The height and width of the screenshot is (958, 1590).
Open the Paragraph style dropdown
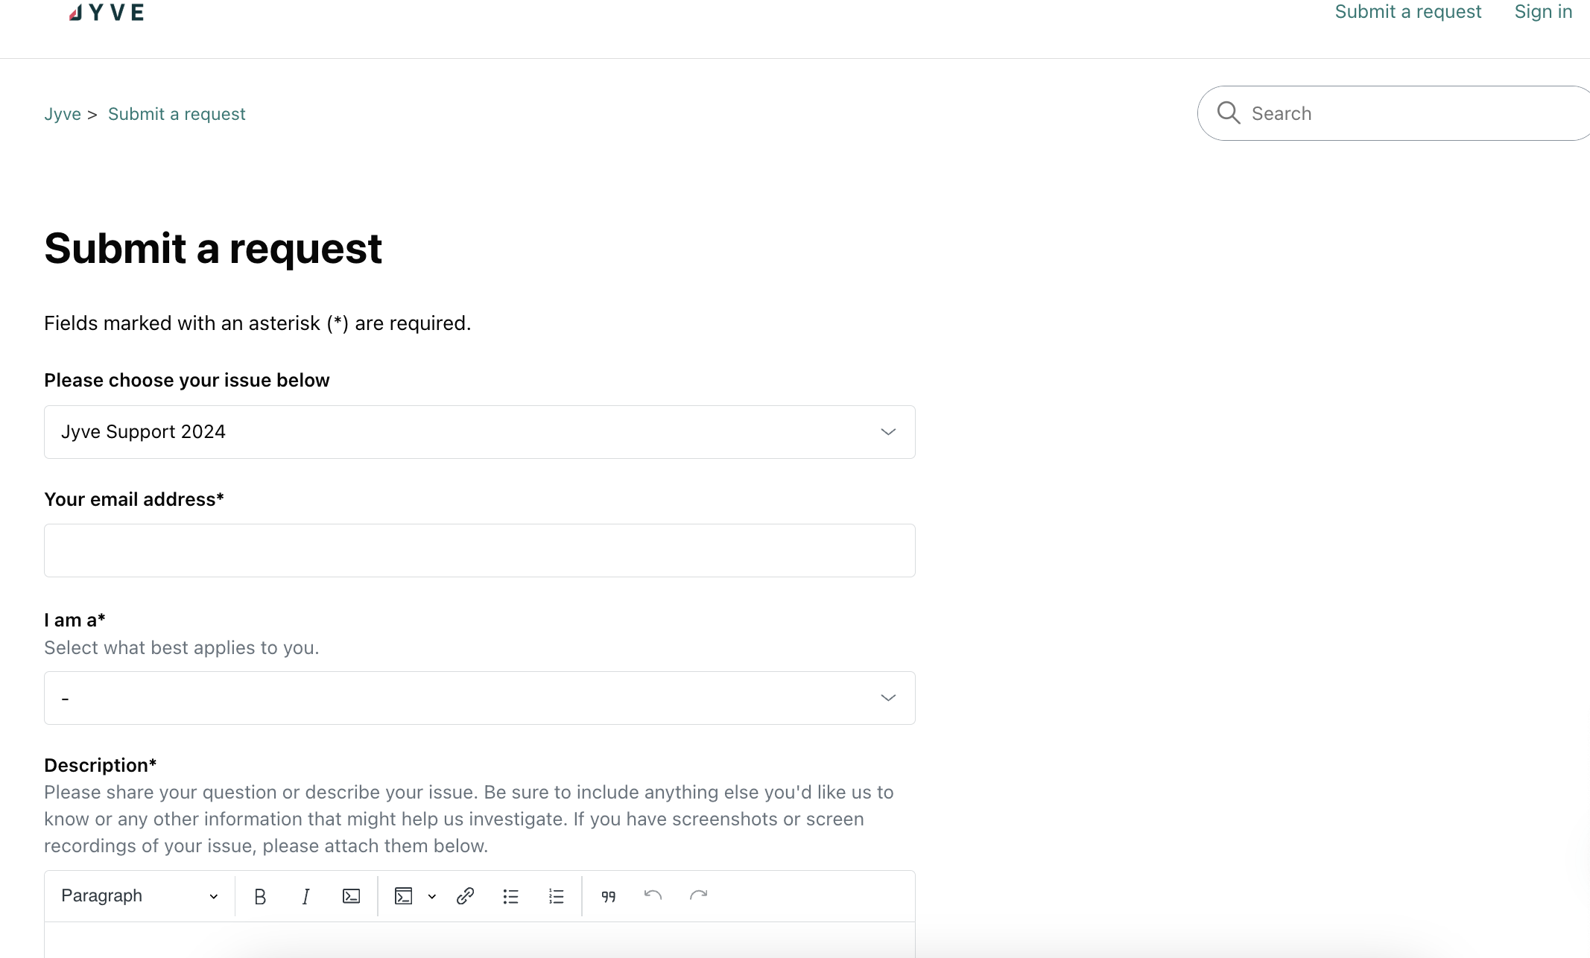pyautogui.click(x=139, y=896)
